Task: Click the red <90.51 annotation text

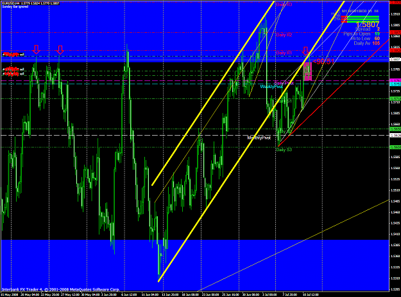Action: click(x=323, y=62)
